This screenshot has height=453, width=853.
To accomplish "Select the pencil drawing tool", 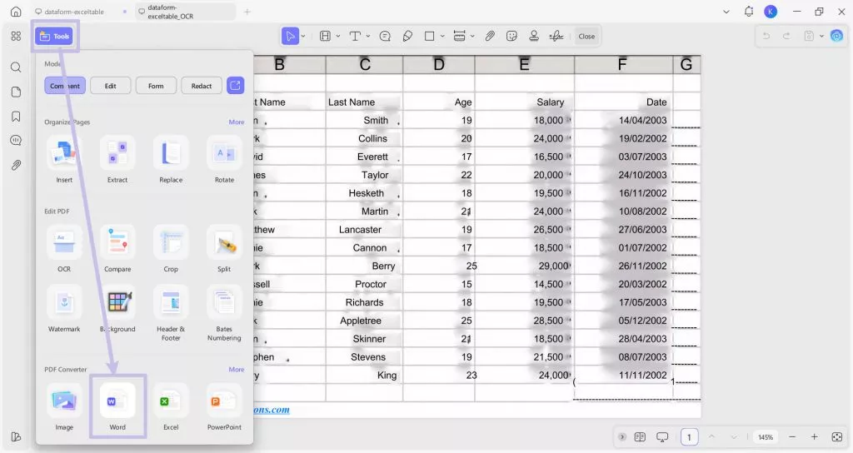I will [x=407, y=37].
